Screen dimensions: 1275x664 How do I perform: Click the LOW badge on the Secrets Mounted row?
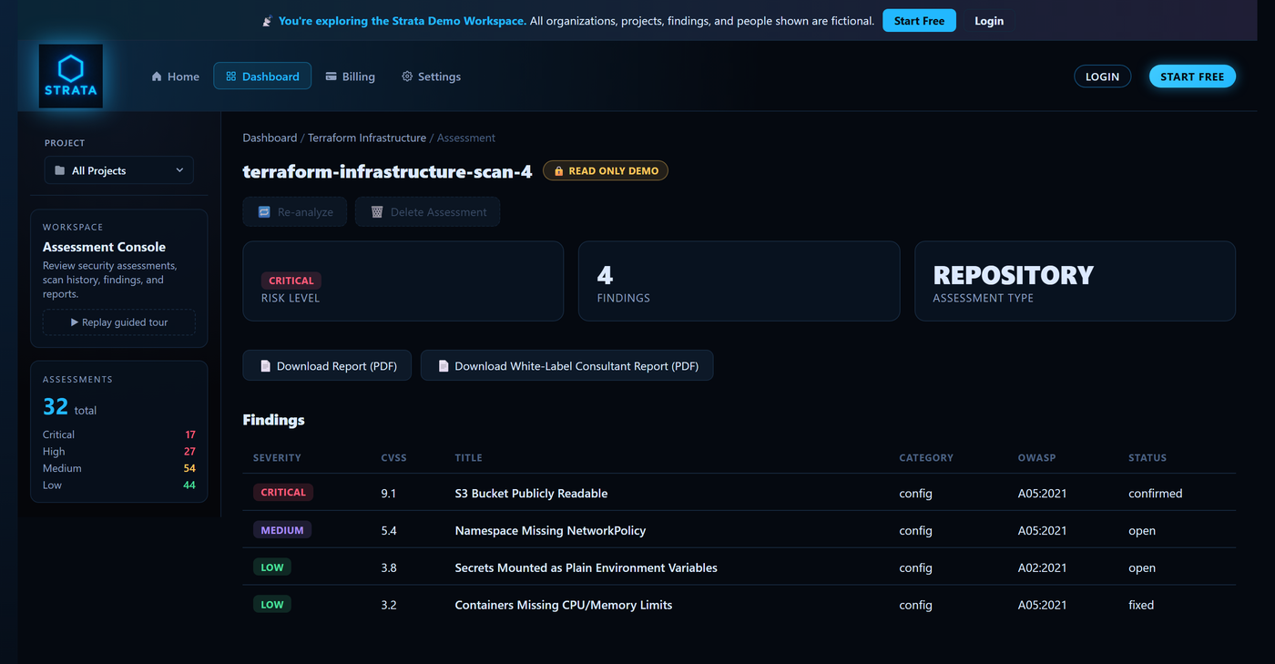click(x=272, y=567)
